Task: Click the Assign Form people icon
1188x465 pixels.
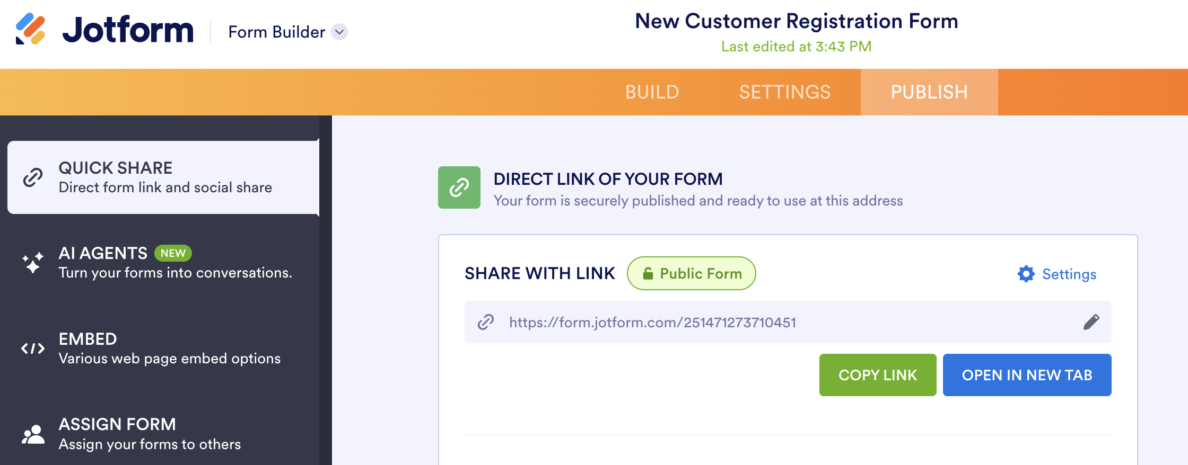Action: pos(33,434)
